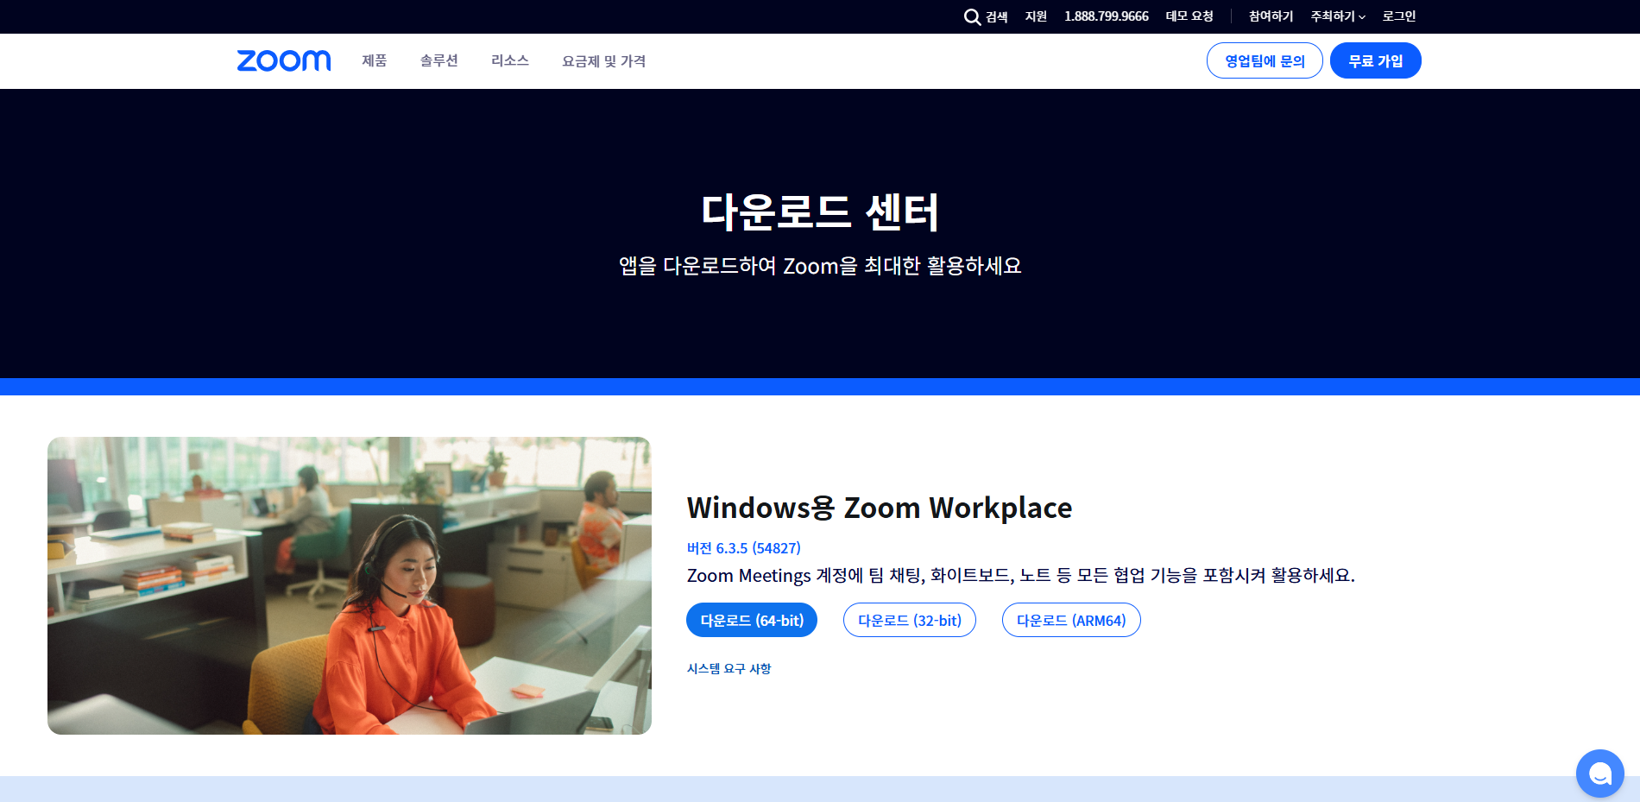
Task: Go to 요금제 및 가격
Action: point(603,61)
